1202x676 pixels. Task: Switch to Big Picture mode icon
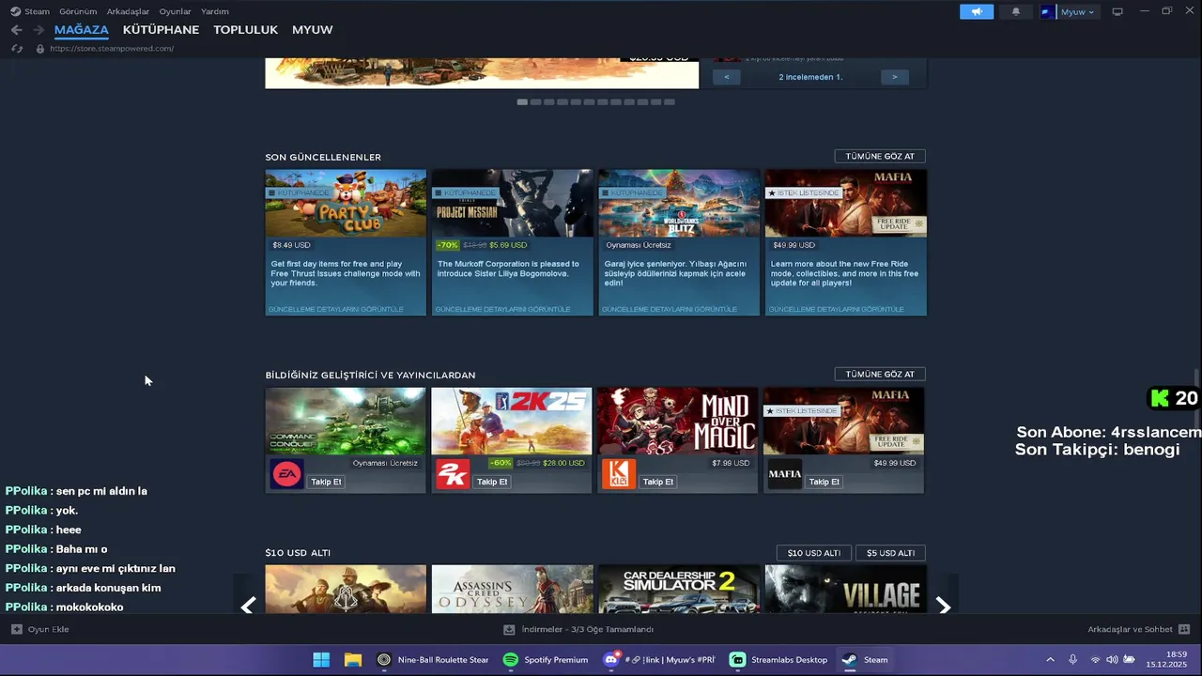pyautogui.click(x=1117, y=11)
